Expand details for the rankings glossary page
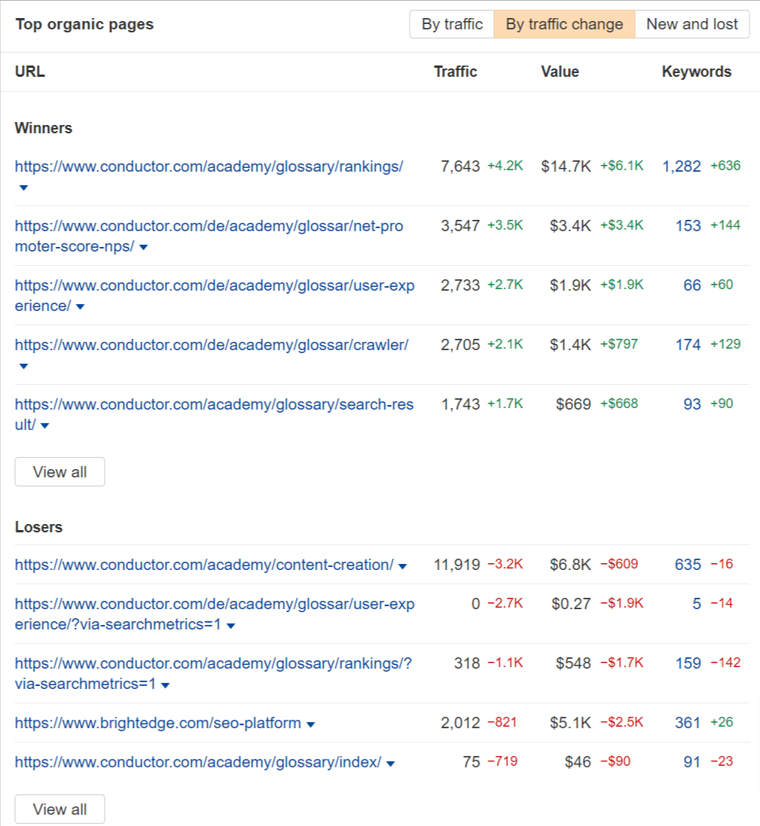Screen dimensions: 760x826 pos(23,187)
